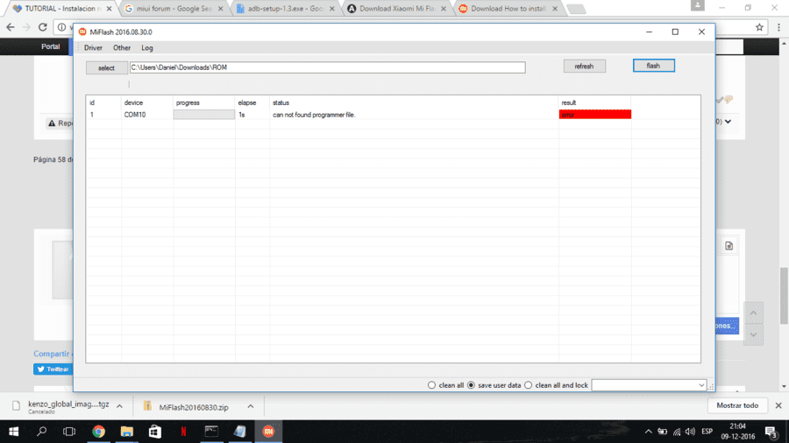789x443 pixels.
Task: Open the Windows Store taskbar icon
Action: coord(155,432)
